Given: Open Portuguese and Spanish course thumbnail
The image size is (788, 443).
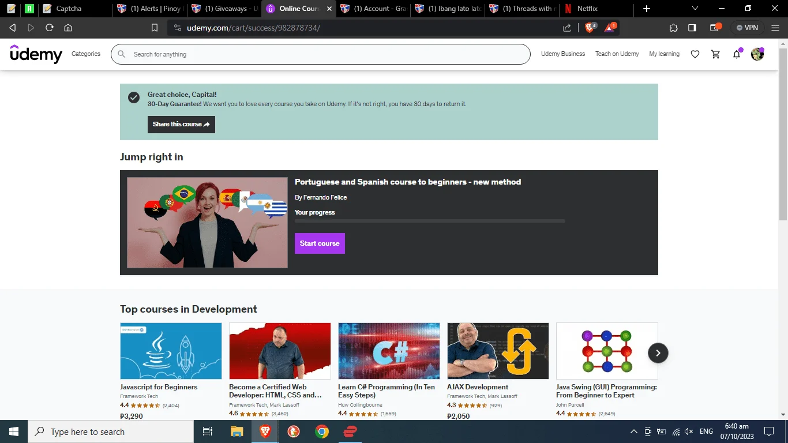Looking at the screenshot, I should (x=207, y=223).
